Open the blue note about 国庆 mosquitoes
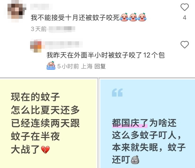The width and height of the screenshot is (195, 168). (x=148, y=124)
